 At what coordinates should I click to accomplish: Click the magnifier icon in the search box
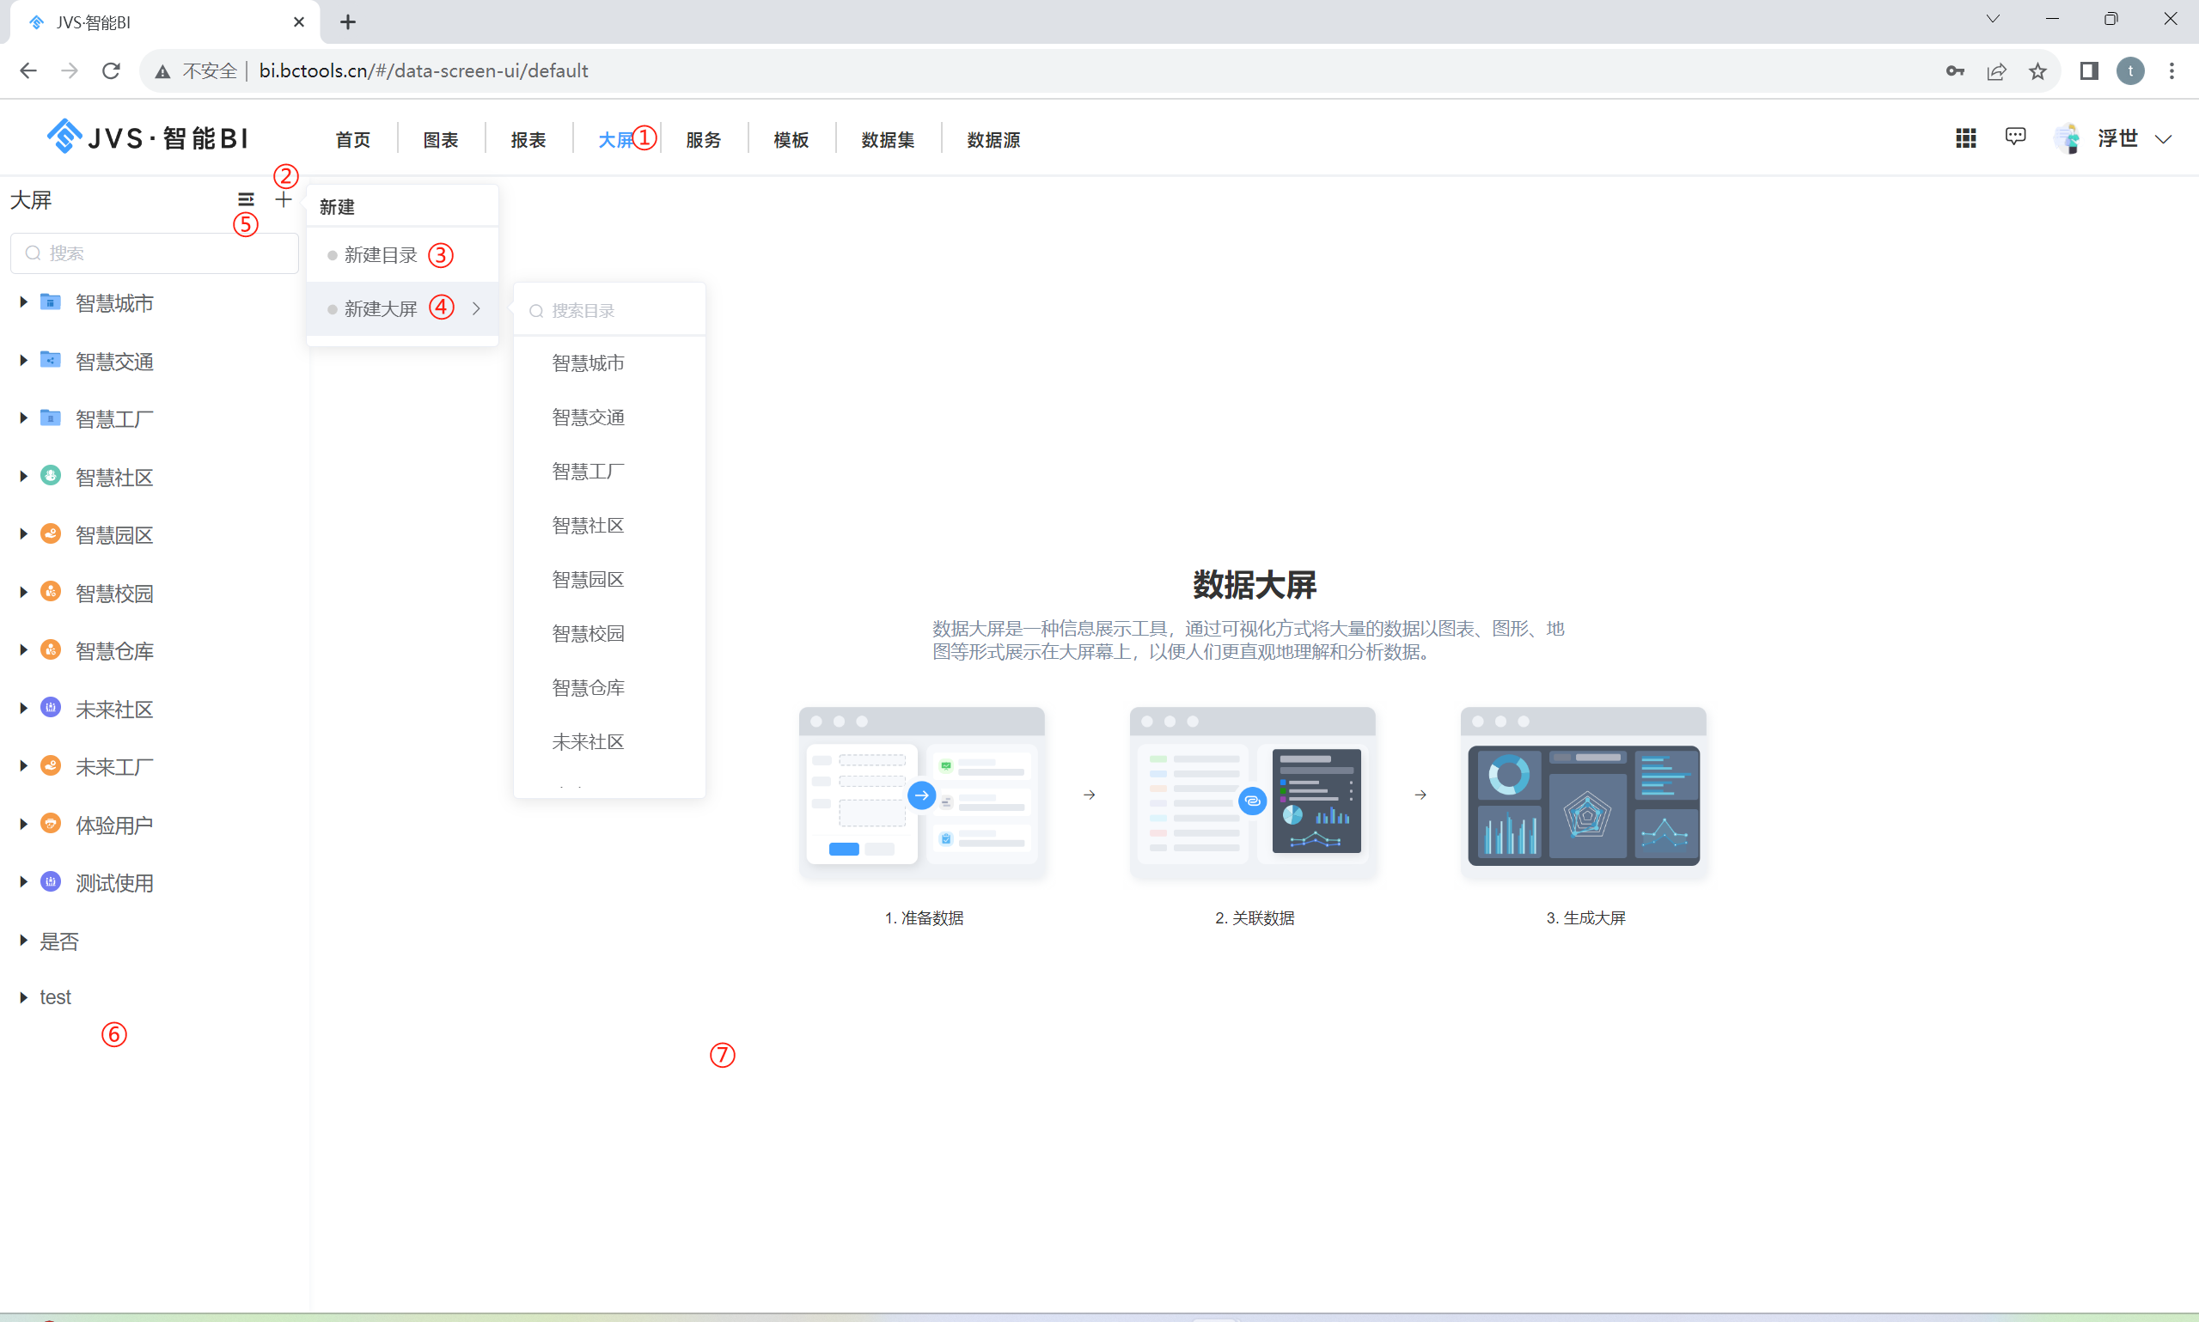(x=33, y=253)
